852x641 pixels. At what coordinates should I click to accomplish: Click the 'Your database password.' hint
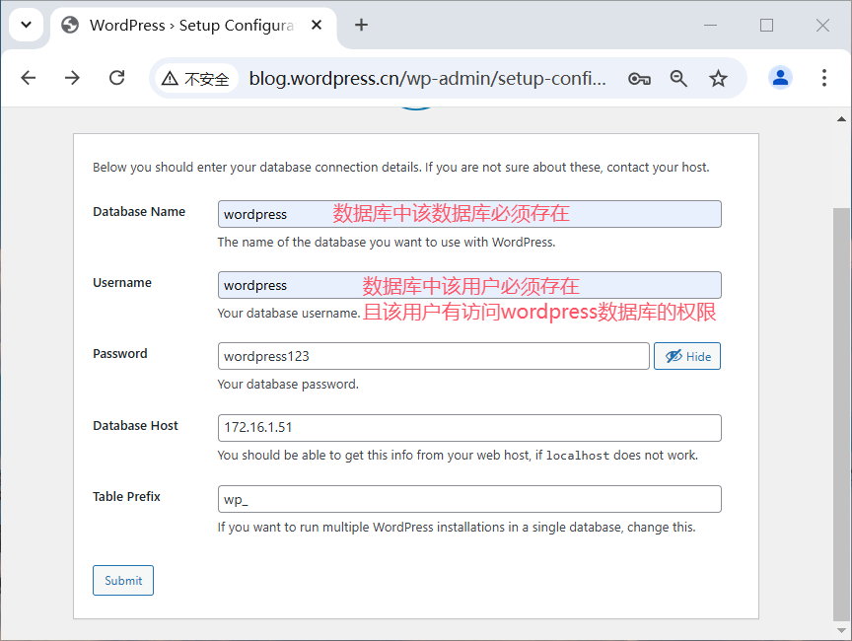pos(288,384)
